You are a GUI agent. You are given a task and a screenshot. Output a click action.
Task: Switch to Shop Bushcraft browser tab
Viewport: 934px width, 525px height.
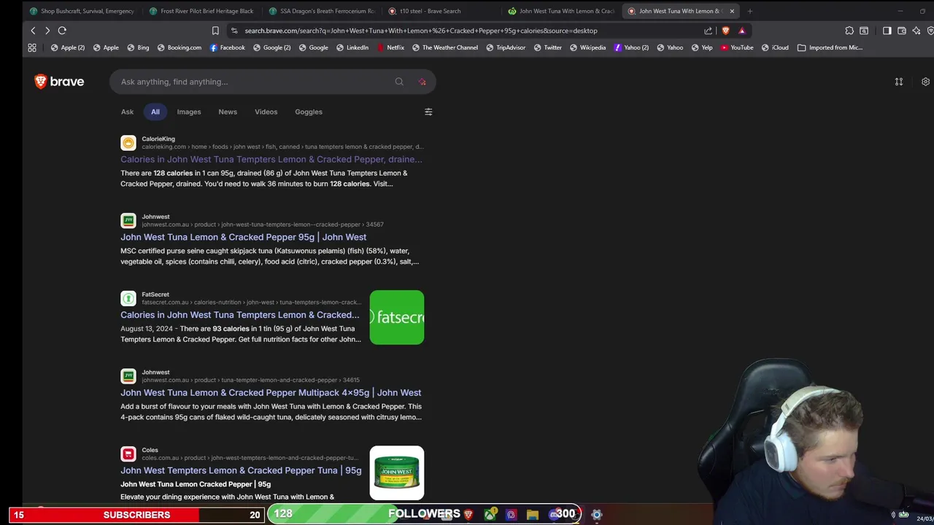coord(82,11)
